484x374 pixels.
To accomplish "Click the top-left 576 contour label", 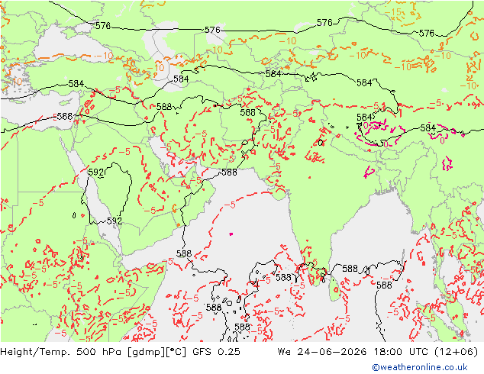I will click(103, 26).
